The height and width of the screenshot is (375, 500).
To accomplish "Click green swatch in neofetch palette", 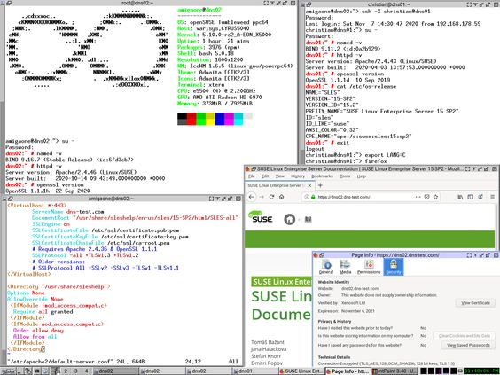I will coord(201,119).
